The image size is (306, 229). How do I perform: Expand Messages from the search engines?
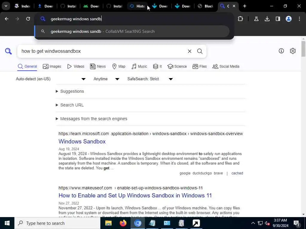pyautogui.click(x=91, y=119)
